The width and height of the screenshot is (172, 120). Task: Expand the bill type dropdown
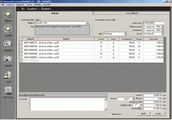click(125, 34)
